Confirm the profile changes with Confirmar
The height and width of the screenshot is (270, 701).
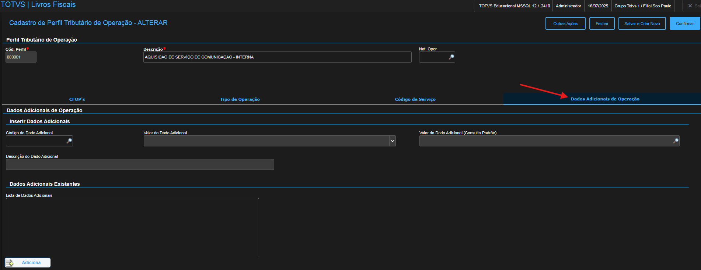pyautogui.click(x=684, y=24)
